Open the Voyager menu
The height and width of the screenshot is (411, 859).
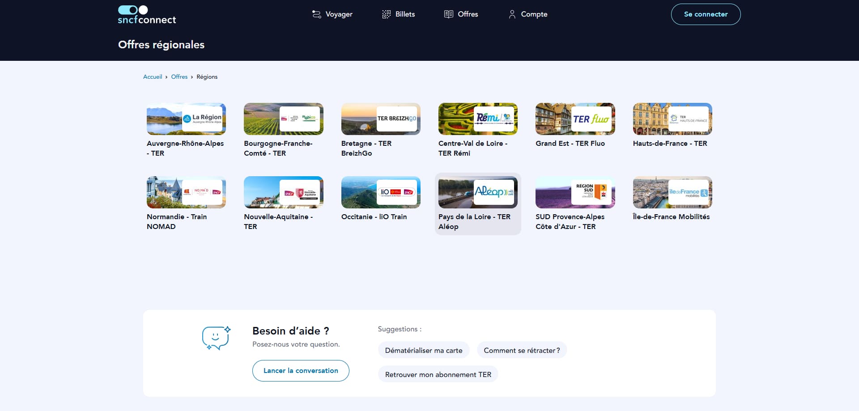(332, 14)
